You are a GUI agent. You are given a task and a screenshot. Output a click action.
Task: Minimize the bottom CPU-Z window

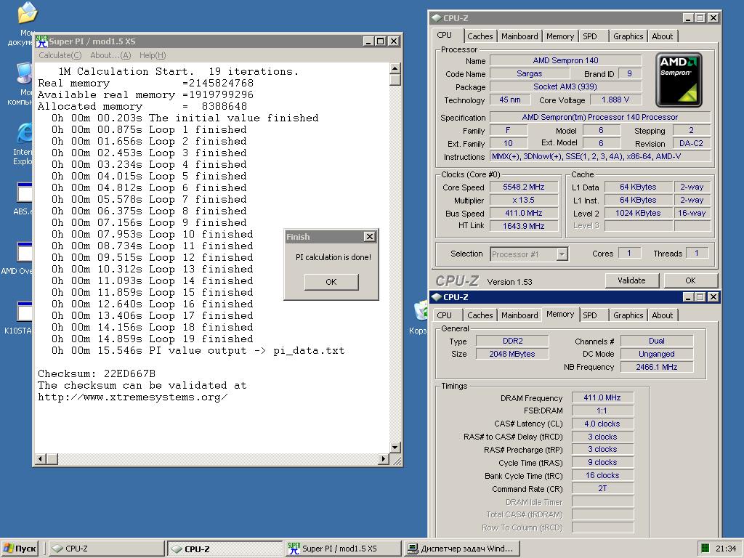689,297
